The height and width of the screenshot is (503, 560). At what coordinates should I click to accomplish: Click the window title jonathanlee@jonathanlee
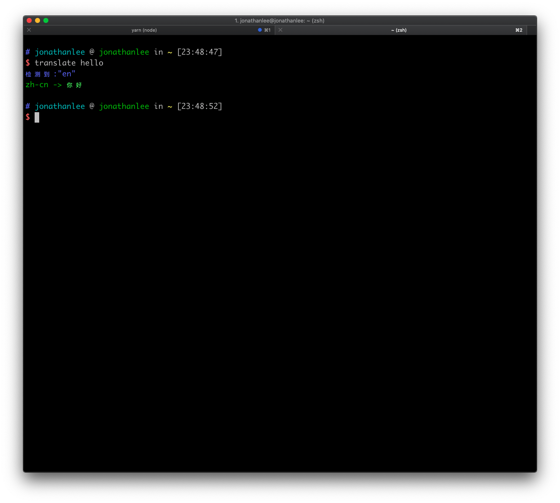279,20
